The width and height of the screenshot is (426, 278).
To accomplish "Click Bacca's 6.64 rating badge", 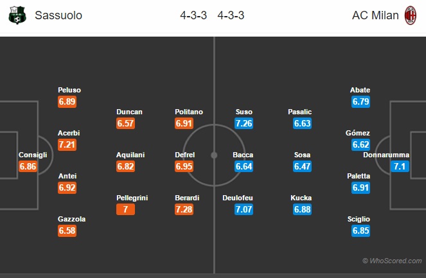I will coord(244,166).
